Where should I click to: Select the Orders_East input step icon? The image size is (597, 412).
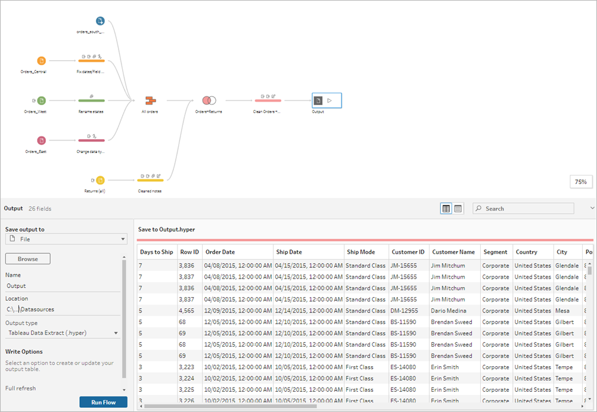coord(41,141)
